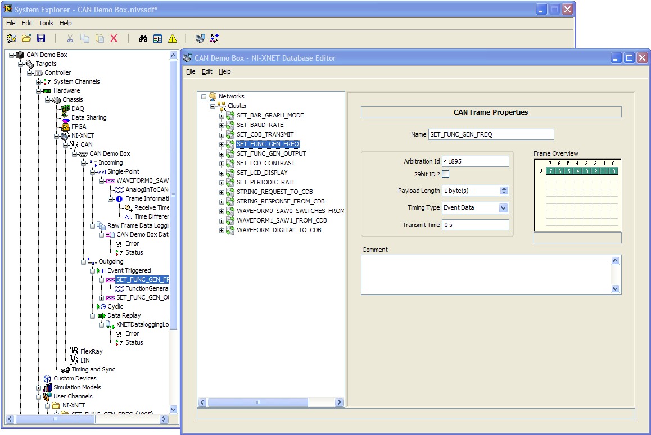
Task: Expand SET_FUNC_GEN_OUTPUT under Event Triggered
Action: (101, 298)
